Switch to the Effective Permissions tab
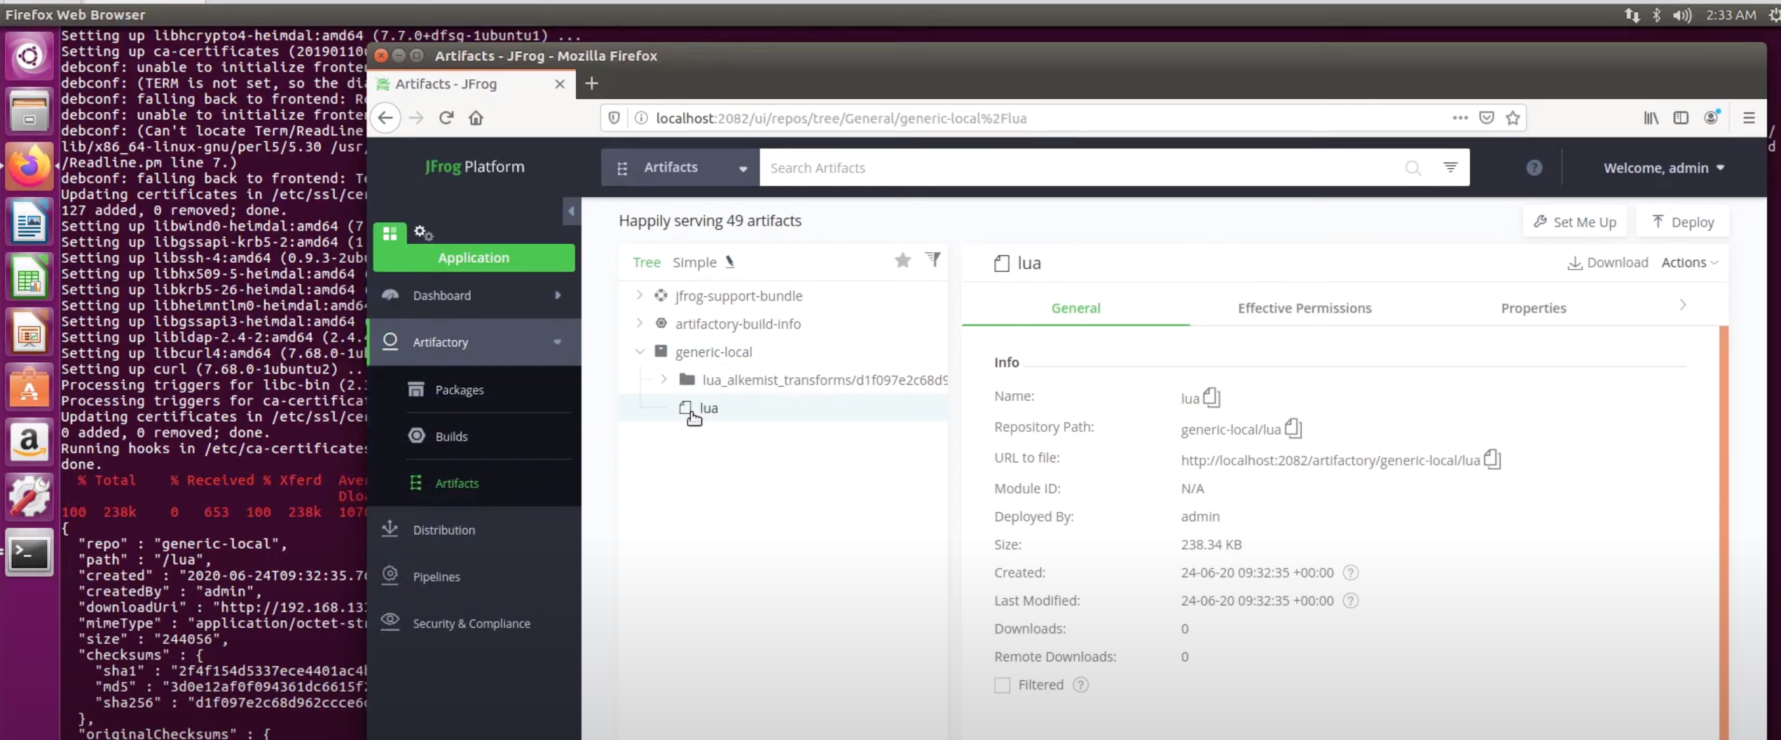 tap(1304, 308)
